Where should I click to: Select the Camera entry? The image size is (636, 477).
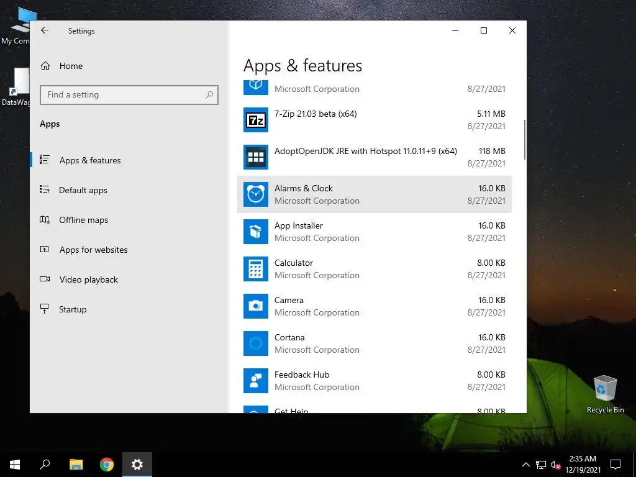point(375,306)
